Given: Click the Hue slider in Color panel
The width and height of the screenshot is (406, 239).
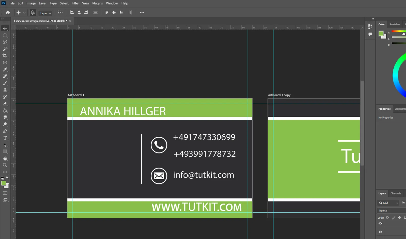Looking at the screenshot, I should click(x=399, y=31).
